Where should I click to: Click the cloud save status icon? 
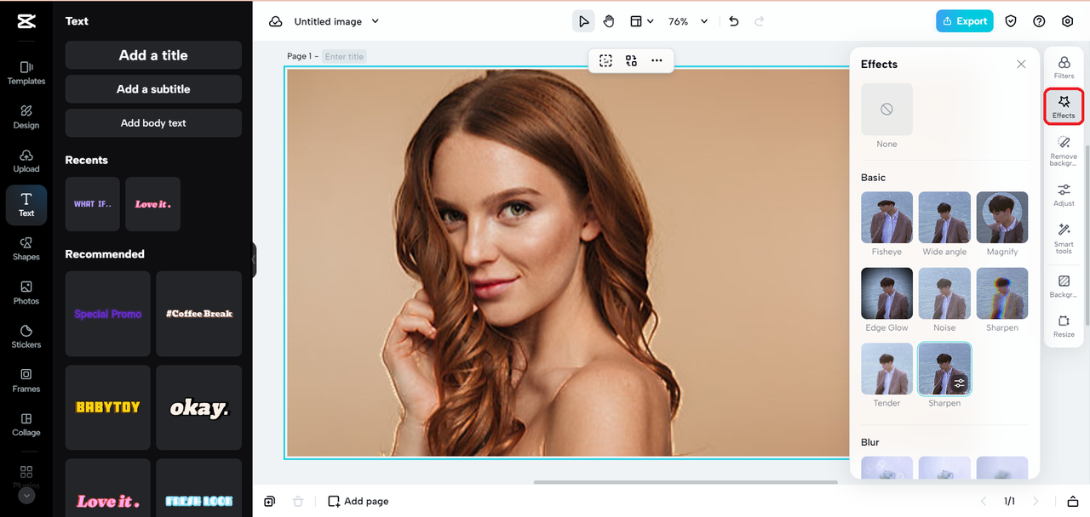point(275,21)
